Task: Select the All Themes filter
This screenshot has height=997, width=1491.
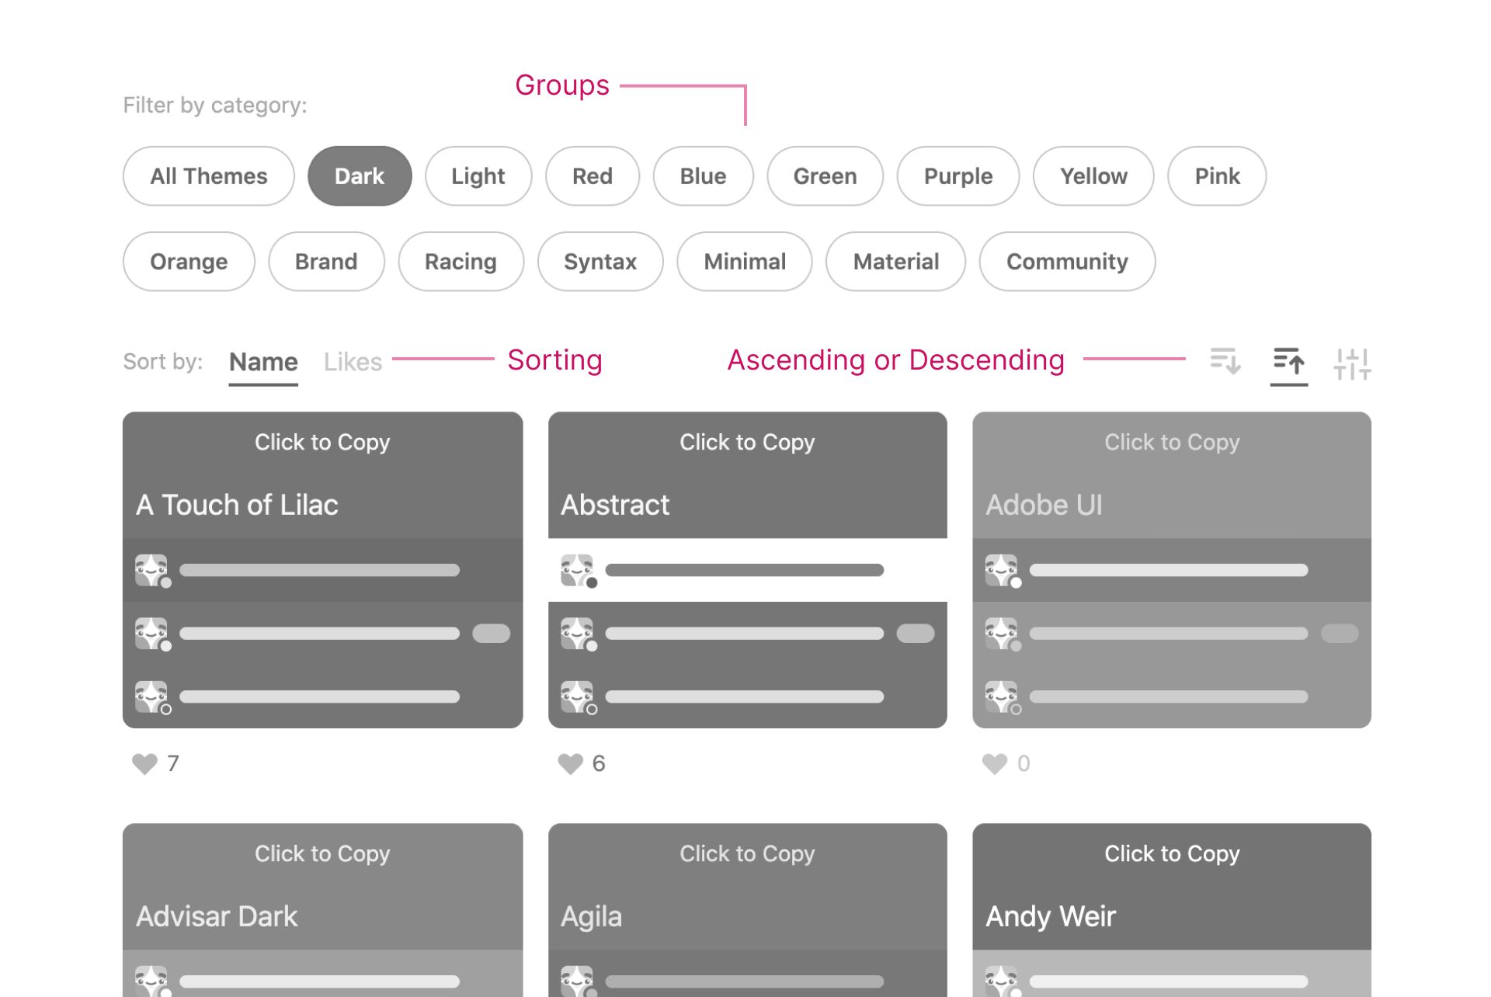Action: pyautogui.click(x=208, y=176)
